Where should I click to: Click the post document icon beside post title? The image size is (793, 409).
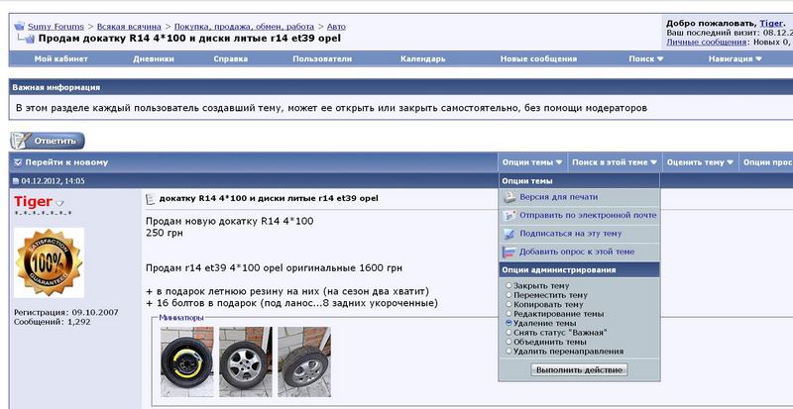(150, 199)
